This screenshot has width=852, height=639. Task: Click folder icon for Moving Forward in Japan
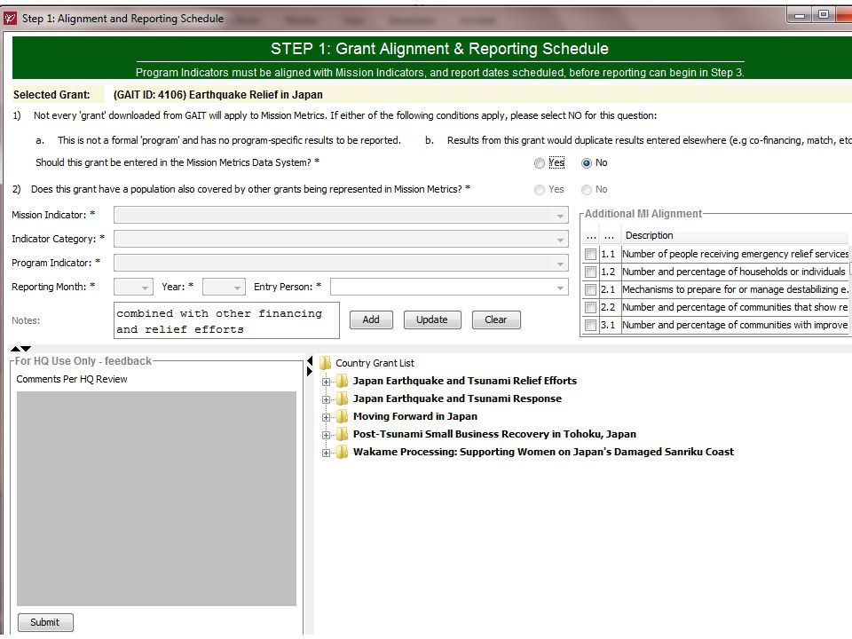343,417
